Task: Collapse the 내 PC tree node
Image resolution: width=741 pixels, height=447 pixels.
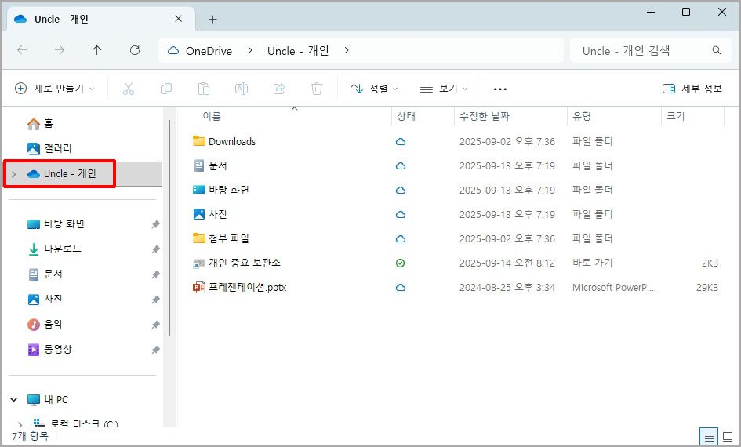Action: (14, 400)
